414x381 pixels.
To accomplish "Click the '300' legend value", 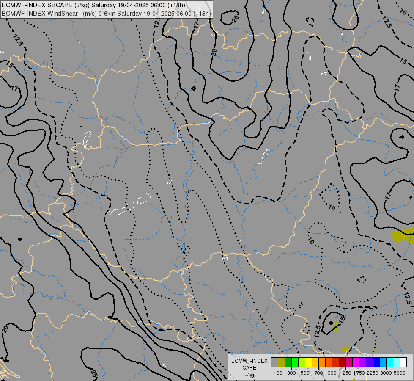I will point(291,373).
